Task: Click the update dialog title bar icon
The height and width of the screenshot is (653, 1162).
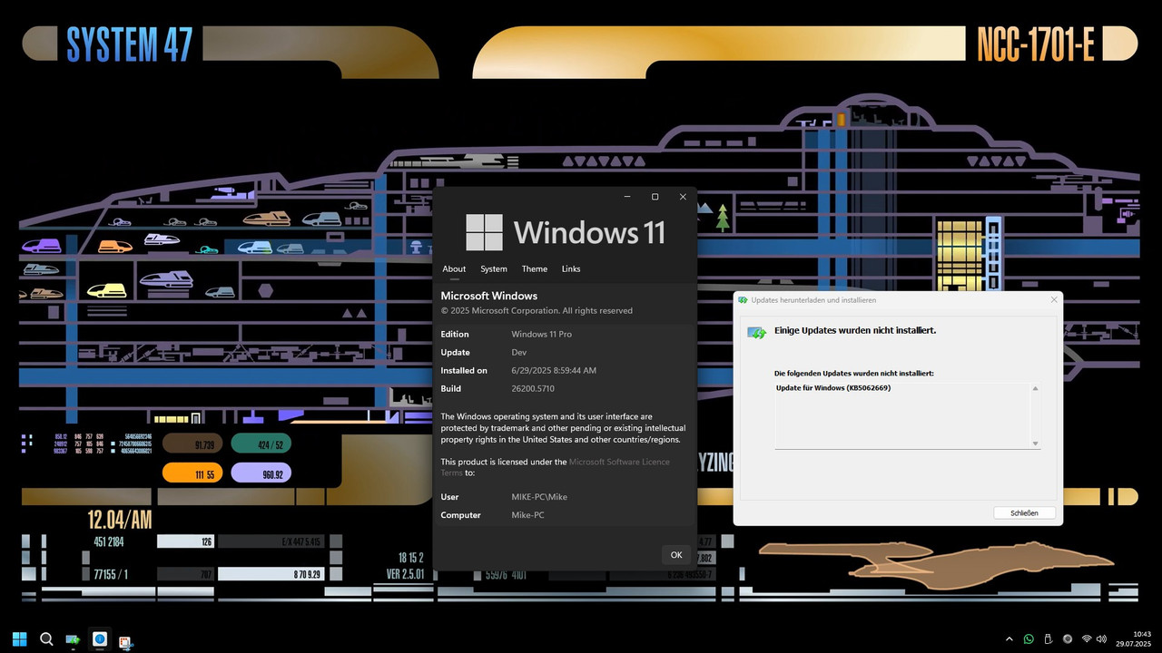Action: tap(743, 300)
